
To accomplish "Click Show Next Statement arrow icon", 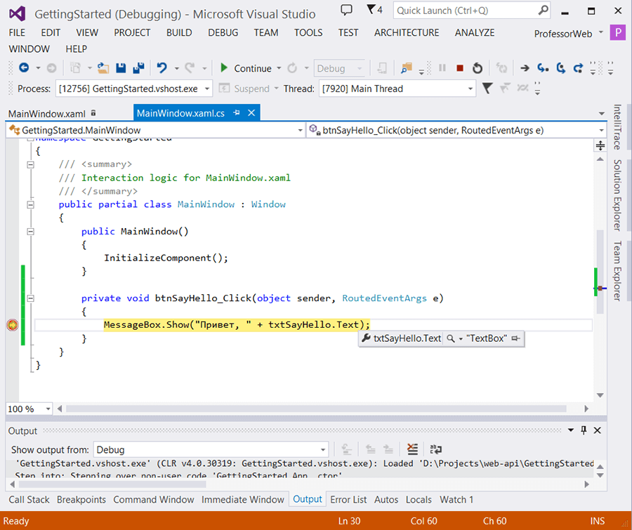I will (525, 68).
